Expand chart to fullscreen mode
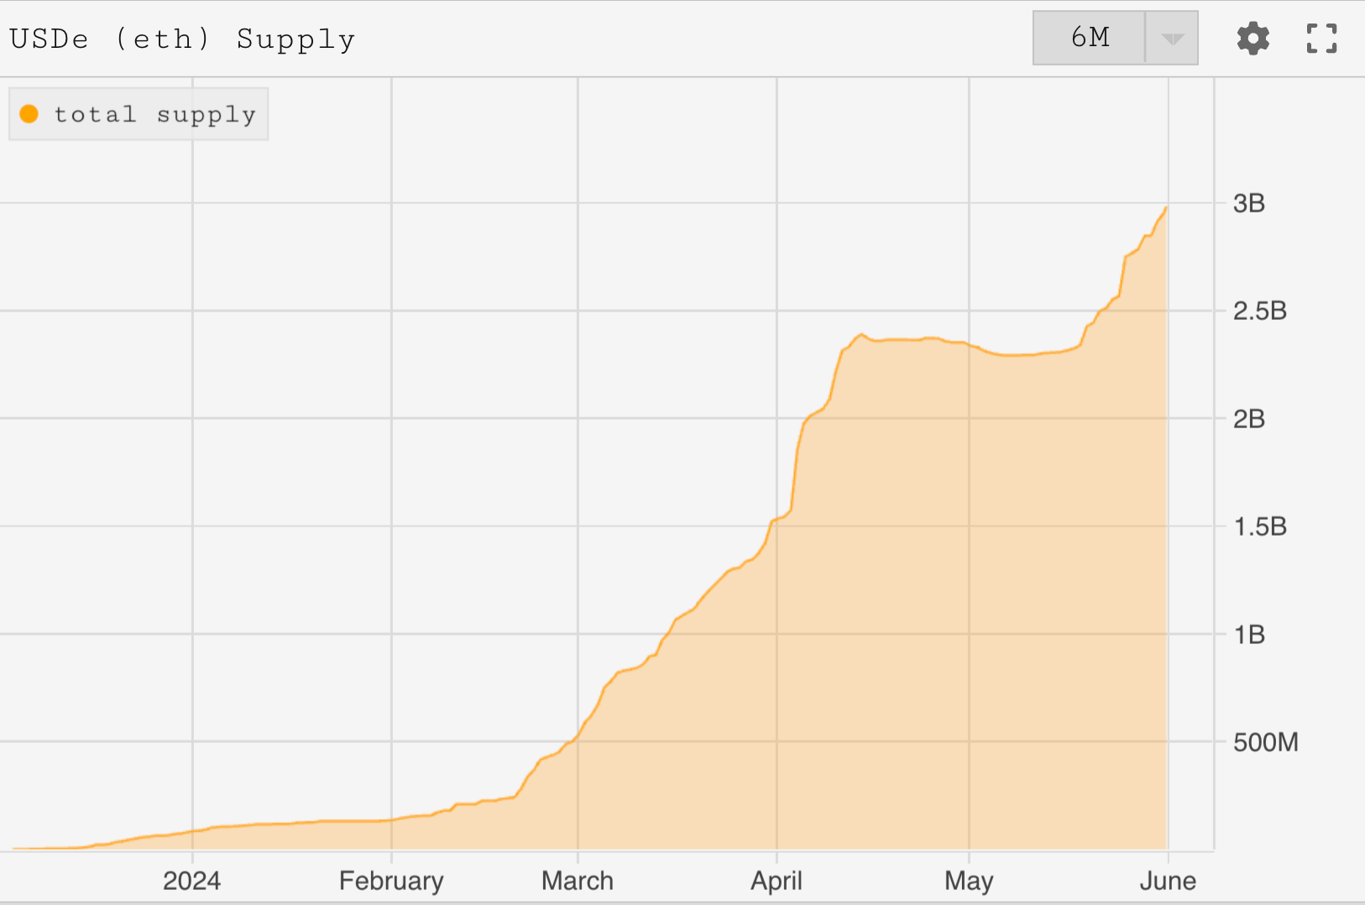1365x905 pixels. coord(1321,39)
